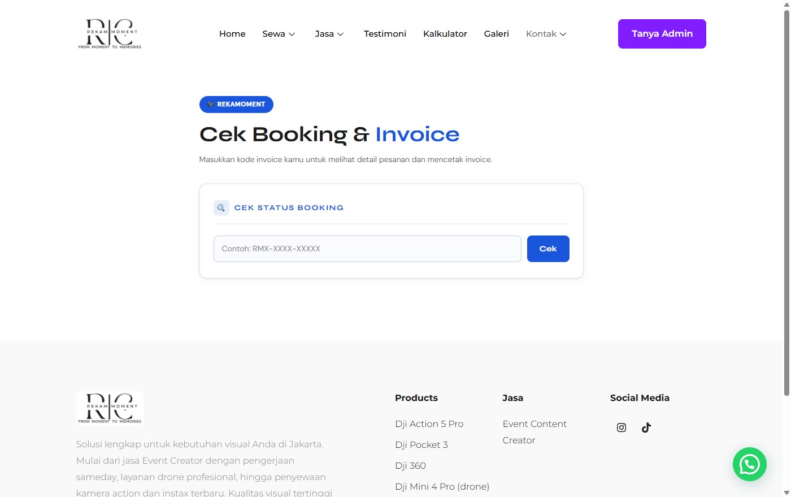
Task: Open the Dji Mini 4 Pro (drone) link
Action: (442, 486)
